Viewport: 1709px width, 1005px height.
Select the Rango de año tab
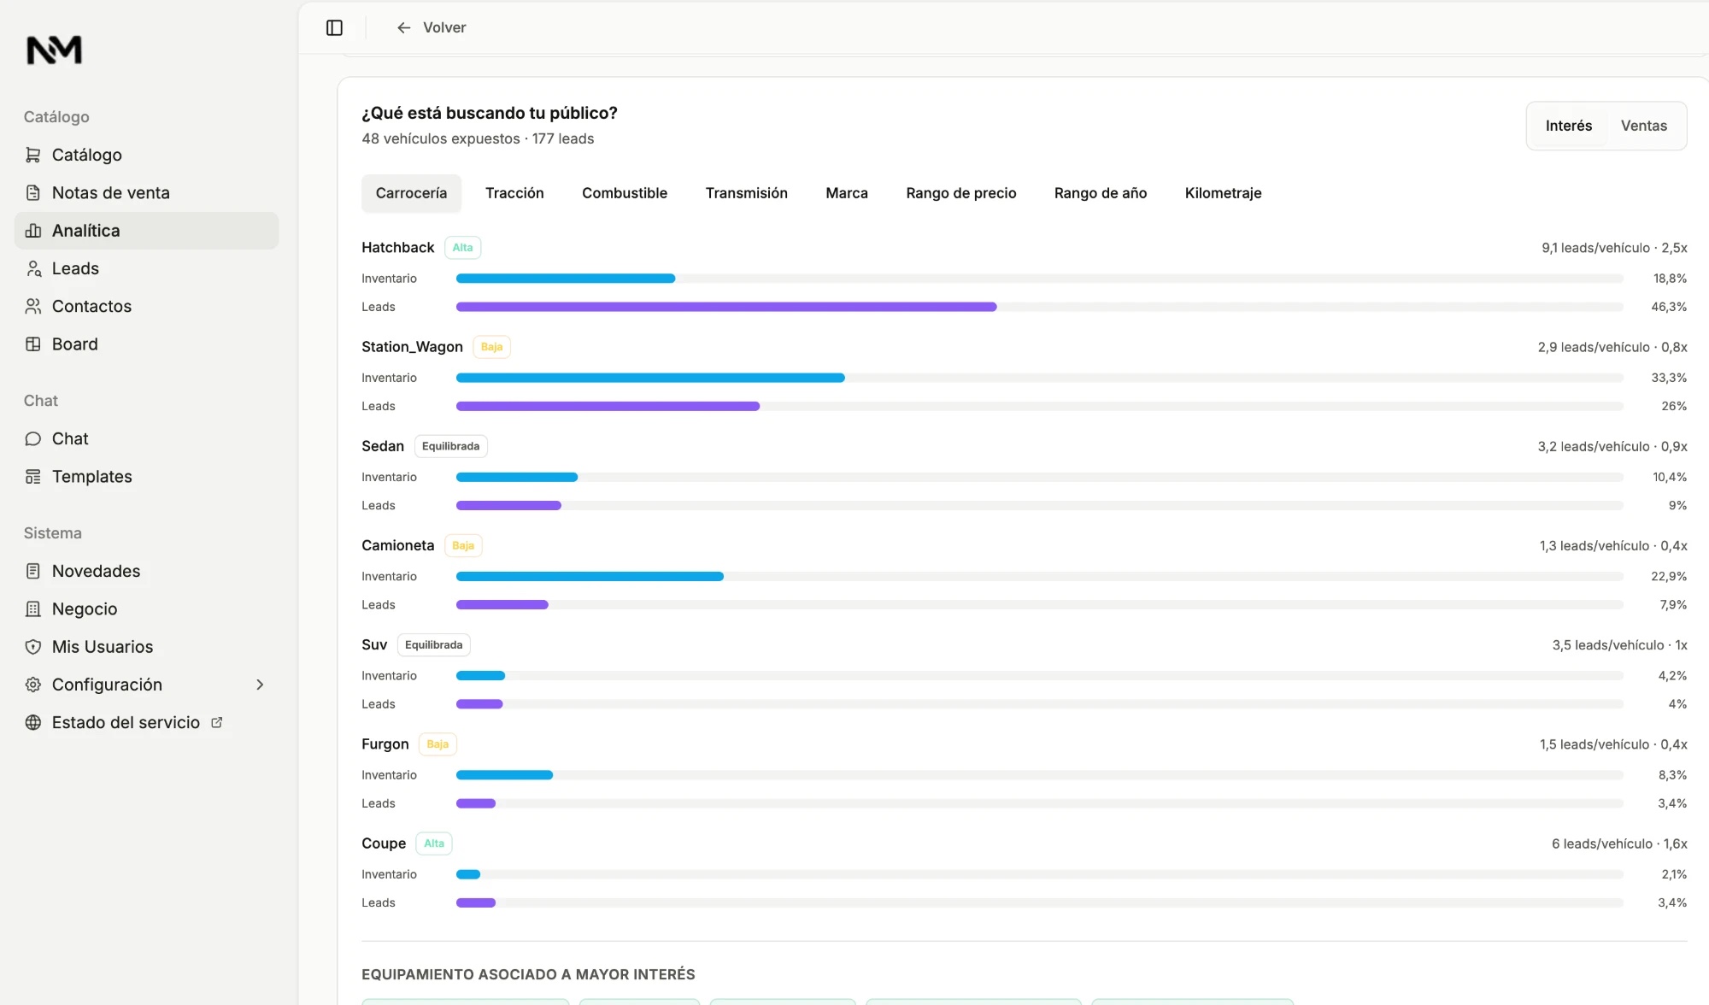[x=1101, y=193]
